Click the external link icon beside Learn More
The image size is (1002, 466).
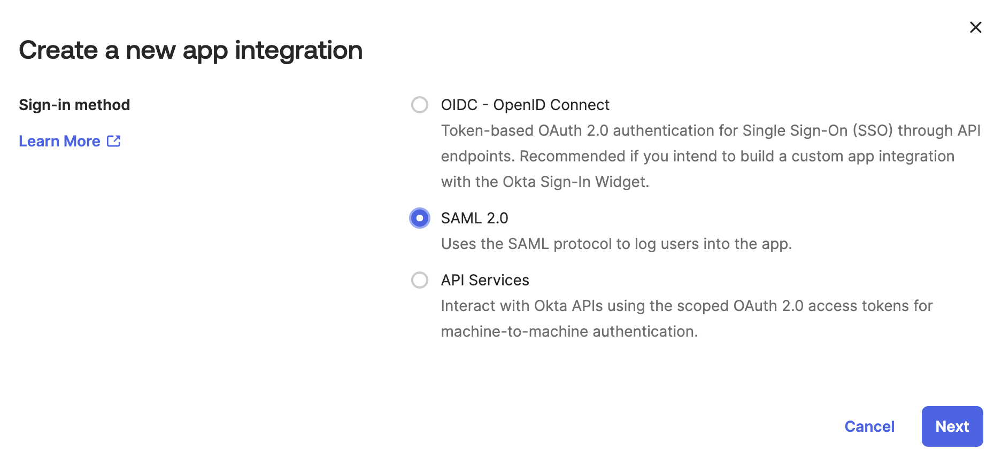pos(114,141)
